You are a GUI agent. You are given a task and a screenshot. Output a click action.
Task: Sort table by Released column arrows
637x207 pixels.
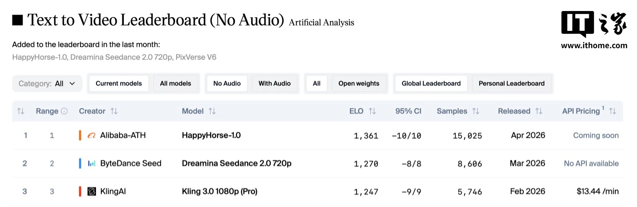coord(539,111)
